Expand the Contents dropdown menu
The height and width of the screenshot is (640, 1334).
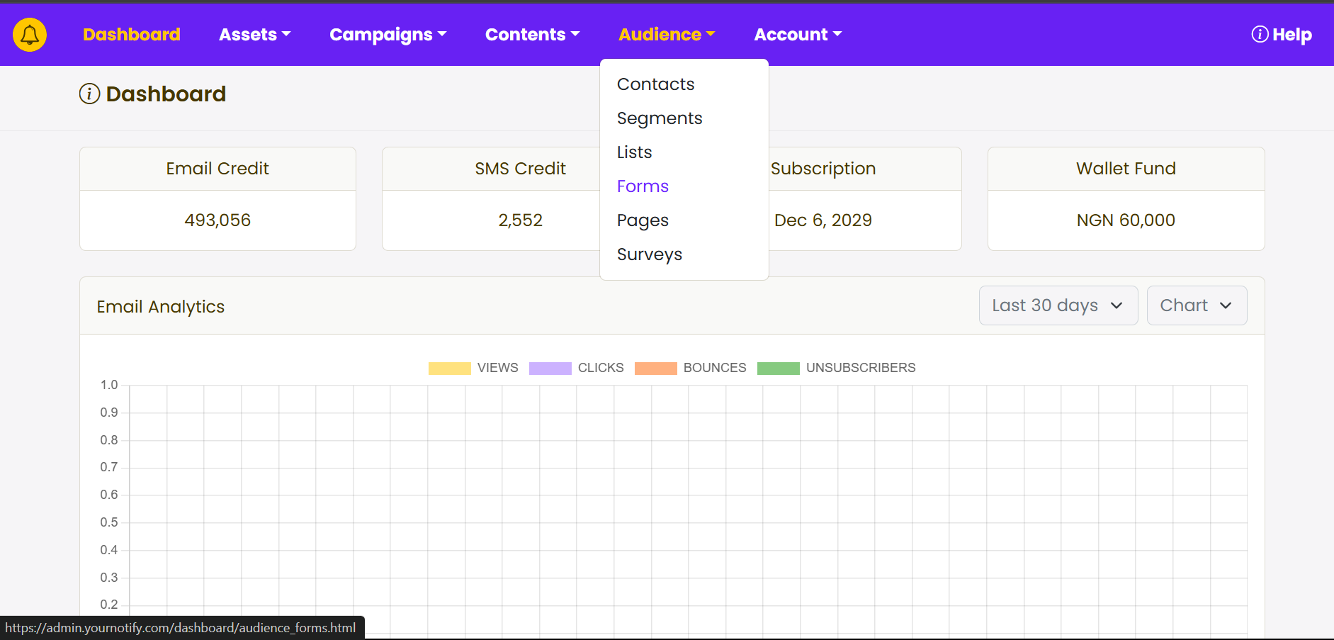[x=533, y=35]
